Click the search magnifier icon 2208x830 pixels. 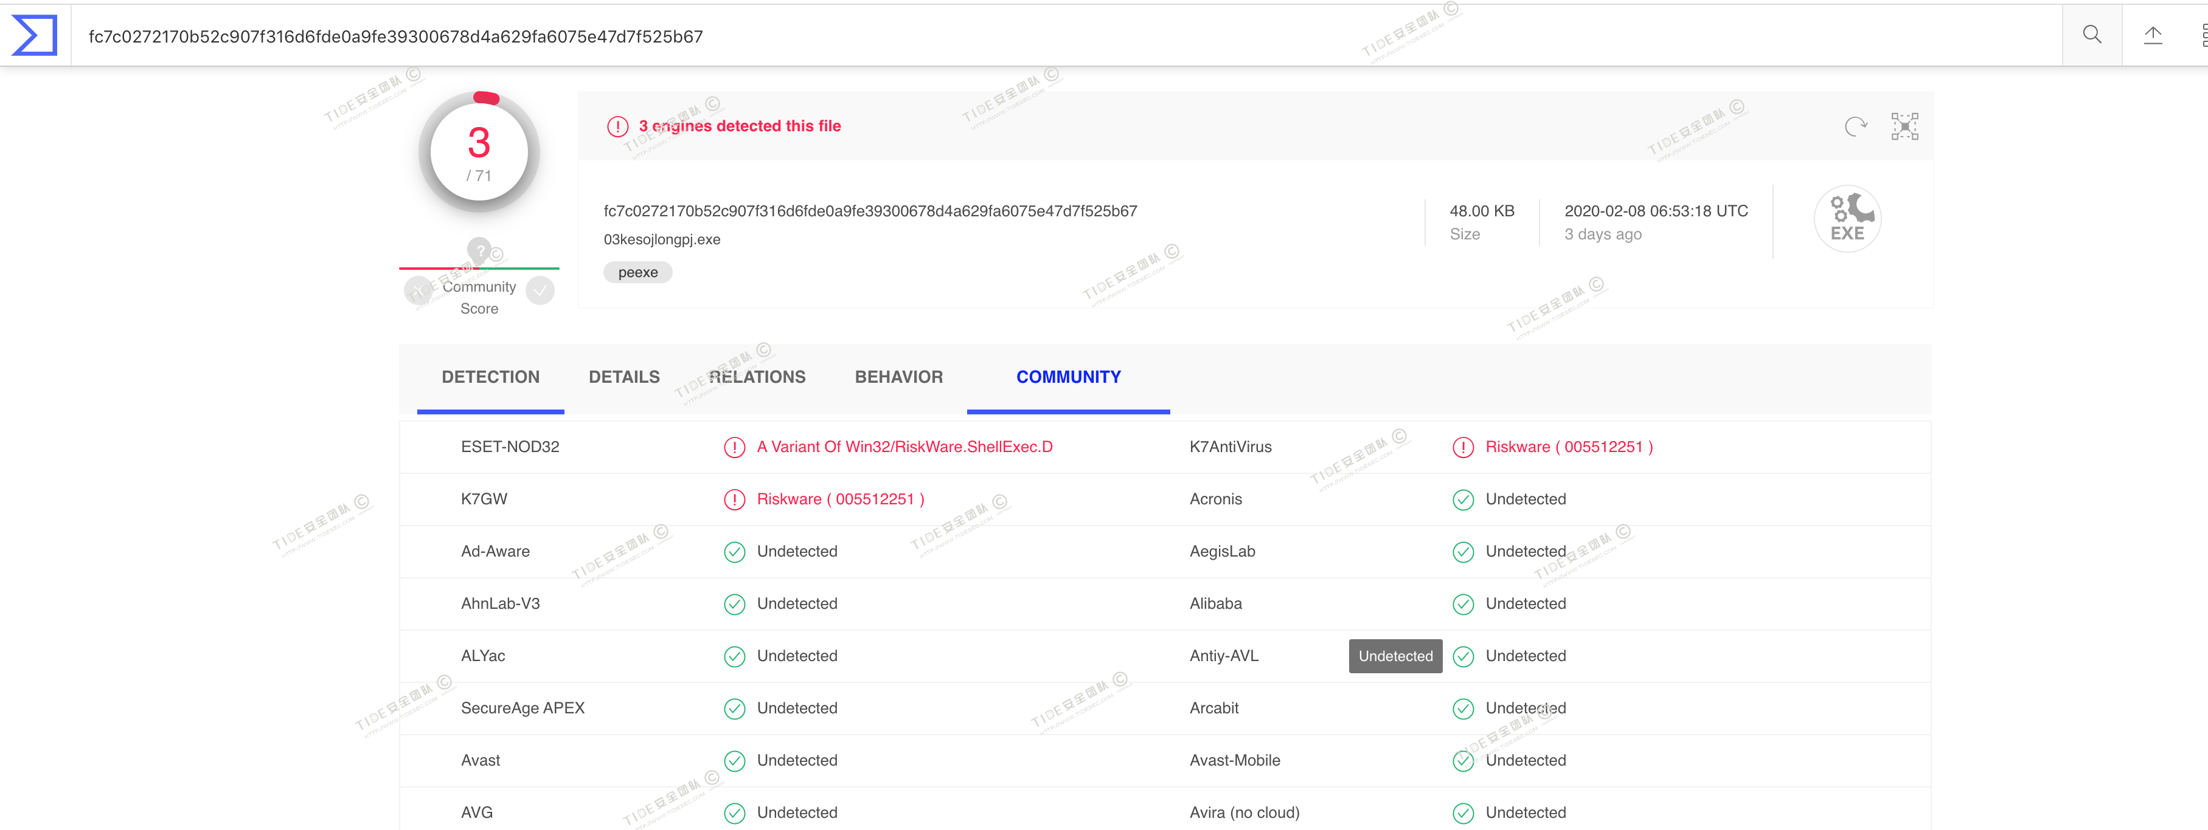pyautogui.click(x=2091, y=35)
